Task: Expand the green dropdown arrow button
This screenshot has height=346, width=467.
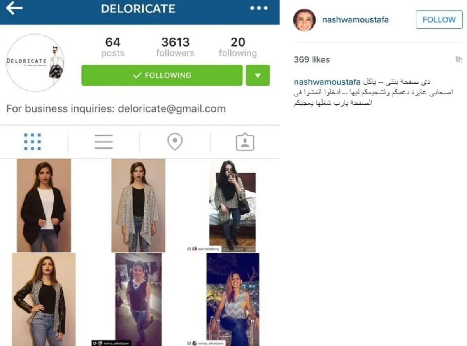Action: pos(258,75)
